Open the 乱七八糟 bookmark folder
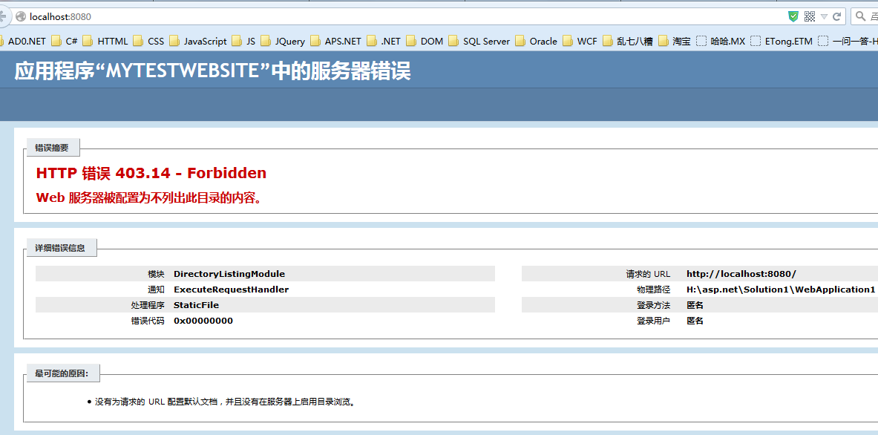This screenshot has width=878, height=435. [628, 41]
